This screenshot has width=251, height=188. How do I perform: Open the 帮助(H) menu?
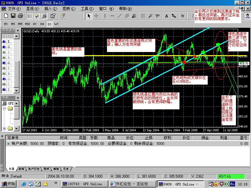(x=125, y=9)
